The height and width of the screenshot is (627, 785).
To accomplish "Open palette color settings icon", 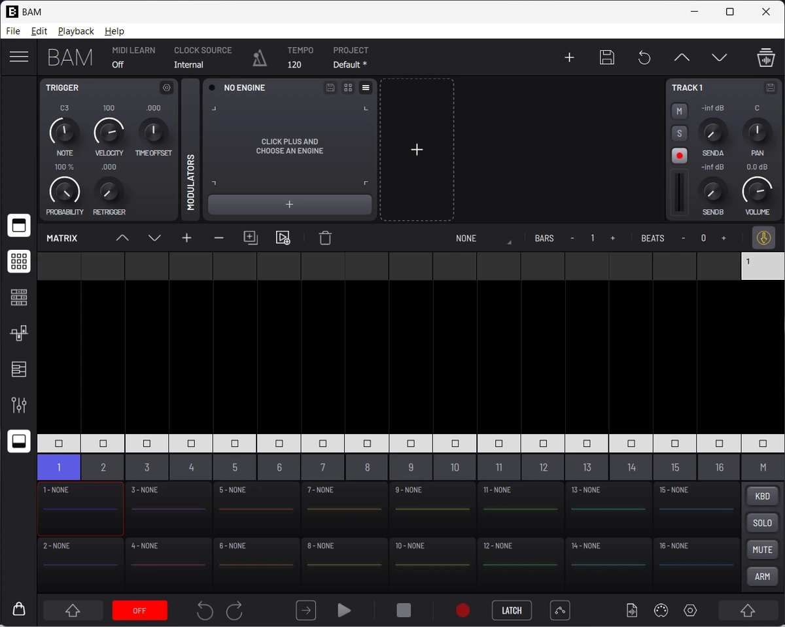I will pos(661,611).
